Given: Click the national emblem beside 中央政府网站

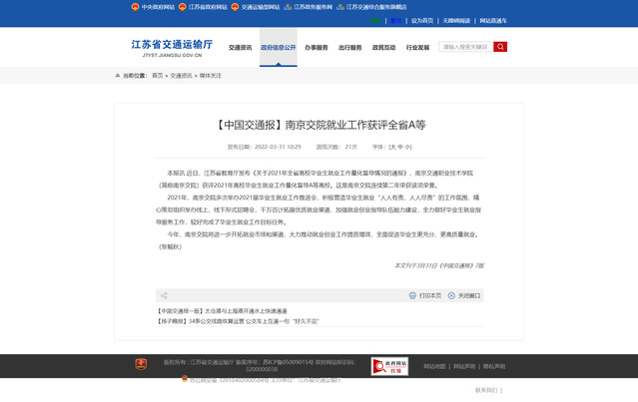Looking at the screenshot, I should [136, 6].
